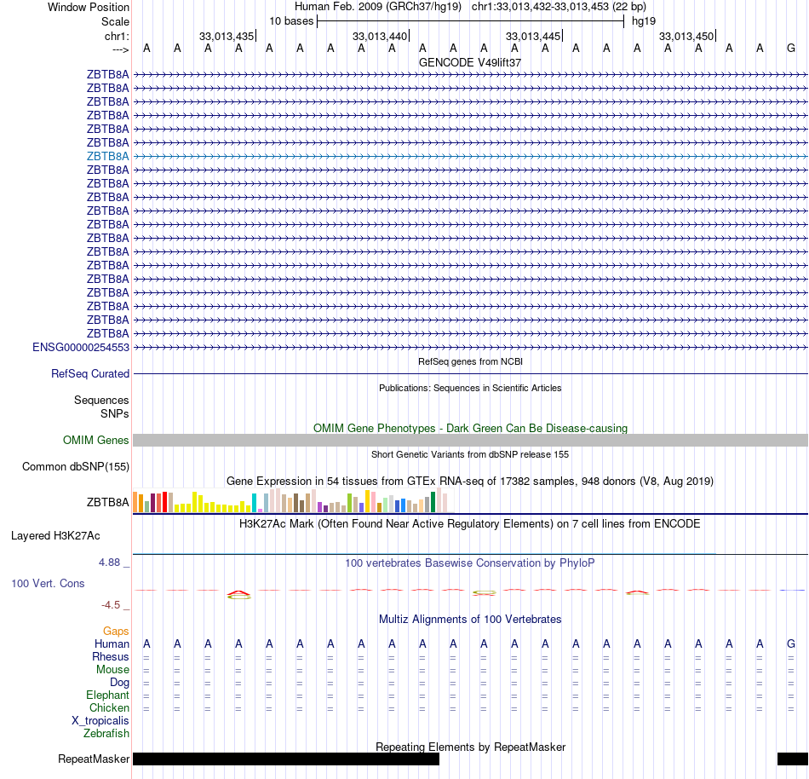The height and width of the screenshot is (779, 809).
Task: Click the 33,013,435 ruler position
Action: click(227, 37)
